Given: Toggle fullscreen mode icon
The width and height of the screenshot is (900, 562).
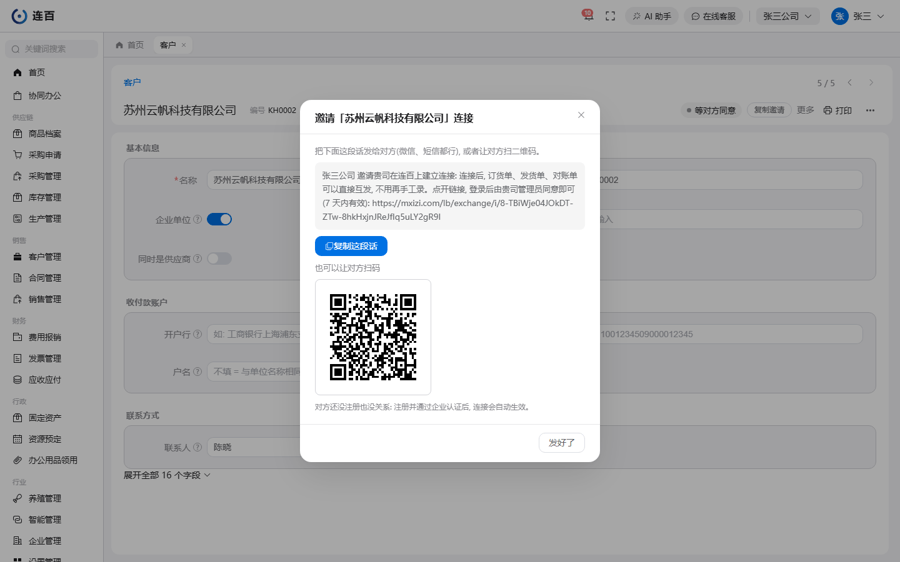Looking at the screenshot, I should [x=611, y=16].
